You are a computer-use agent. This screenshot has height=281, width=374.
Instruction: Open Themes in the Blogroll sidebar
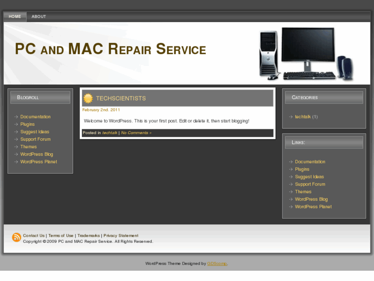point(28,146)
